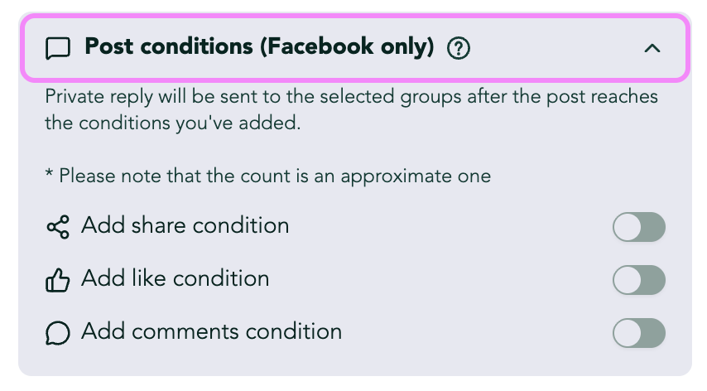This screenshot has height=391, width=707.
Task: Click the Post conditions message-box icon
Action: tap(58, 48)
